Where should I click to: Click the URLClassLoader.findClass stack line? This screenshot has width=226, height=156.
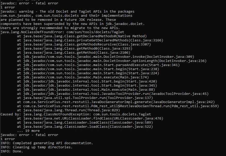pos(90,118)
